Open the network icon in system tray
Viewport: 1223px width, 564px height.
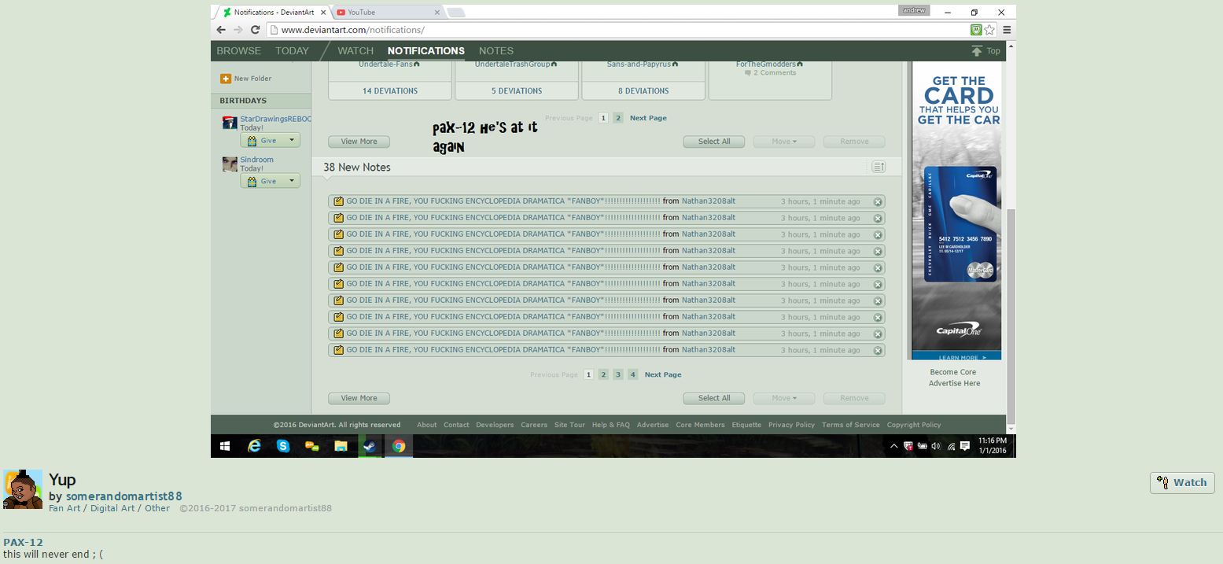coord(950,446)
